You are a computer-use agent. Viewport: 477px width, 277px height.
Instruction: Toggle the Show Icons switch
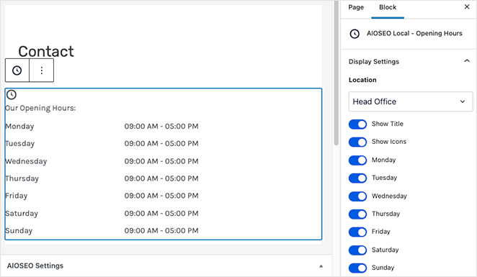point(357,142)
